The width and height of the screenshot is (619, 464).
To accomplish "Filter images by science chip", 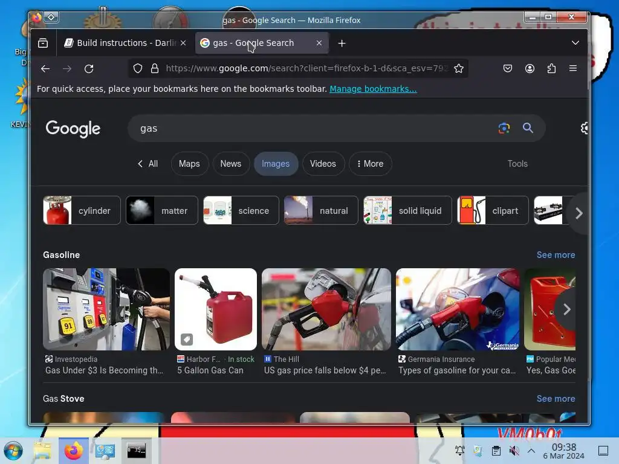I will 241,210.
